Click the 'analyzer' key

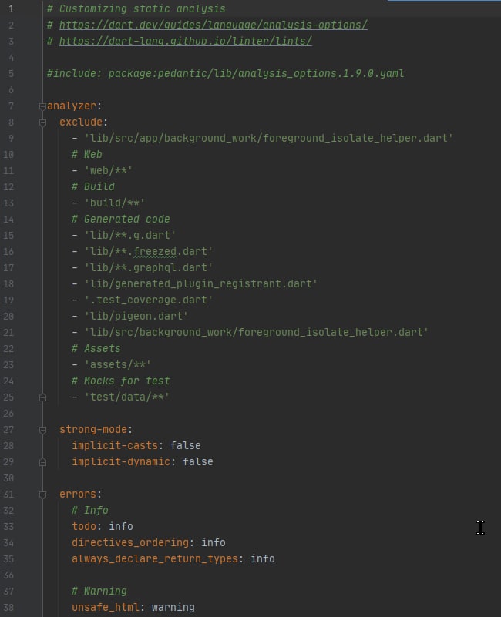pos(71,106)
